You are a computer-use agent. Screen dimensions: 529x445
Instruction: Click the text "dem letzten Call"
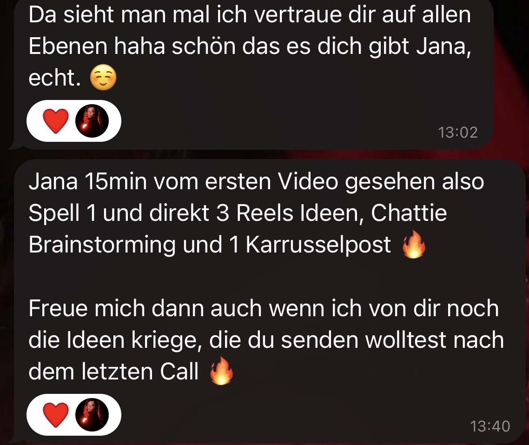pos(114,371)
